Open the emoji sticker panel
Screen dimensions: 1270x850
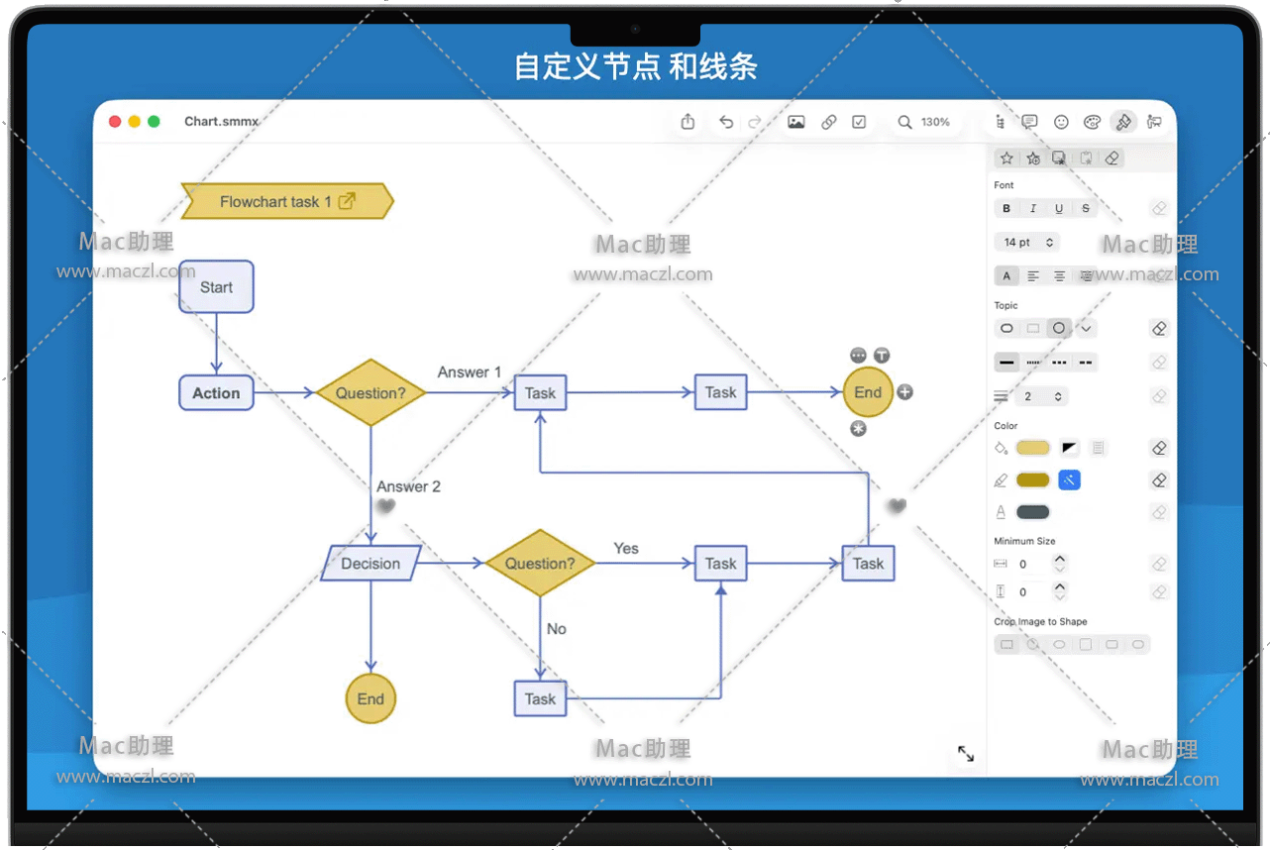1061,122
